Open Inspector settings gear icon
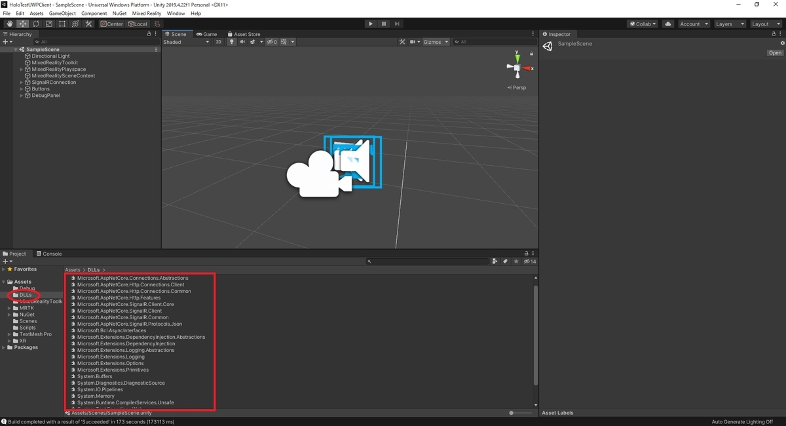Screen dimensions: 786x426 tap(782, 43)
